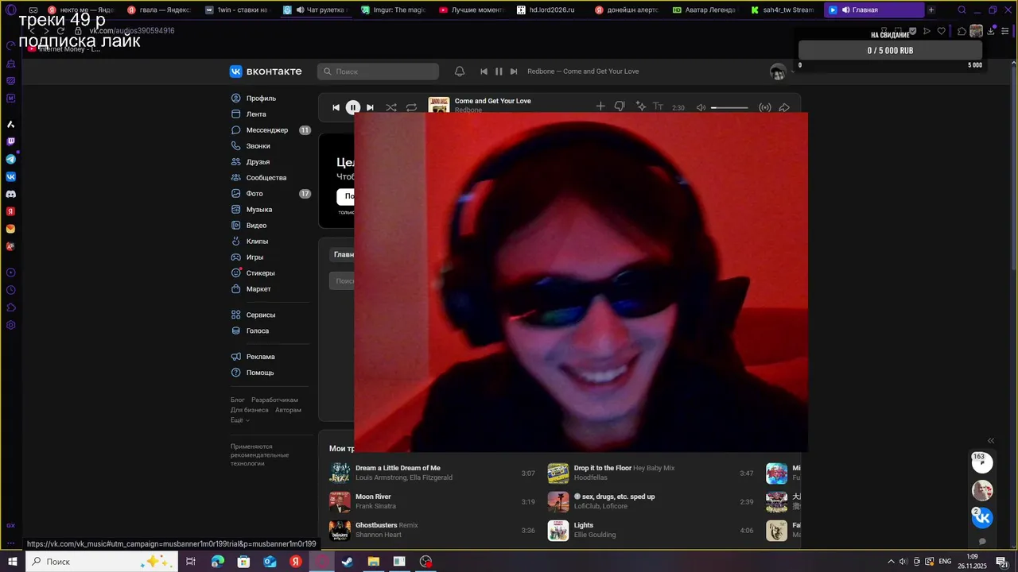
Task: Toggle repeat in the VK audio player
Action: tap(411, 107)
